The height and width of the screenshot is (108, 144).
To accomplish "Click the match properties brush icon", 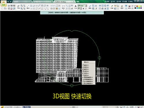I will pyautogui.click(x=96, y=9).
